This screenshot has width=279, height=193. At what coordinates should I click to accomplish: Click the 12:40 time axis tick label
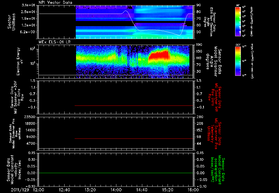click(x=64, y=190)
